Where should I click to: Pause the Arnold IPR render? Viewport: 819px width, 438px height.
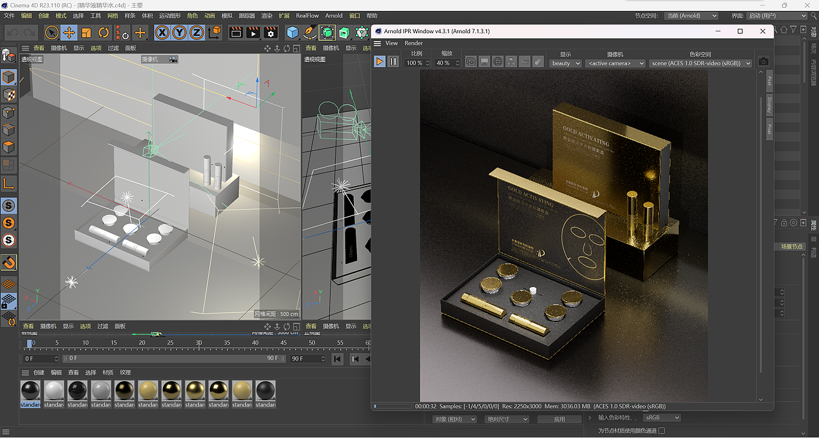(393, 61)
